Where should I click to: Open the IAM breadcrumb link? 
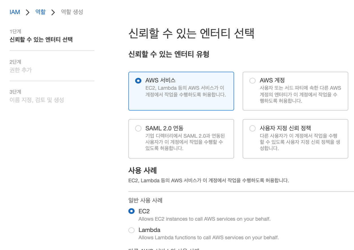click(15, 12)
